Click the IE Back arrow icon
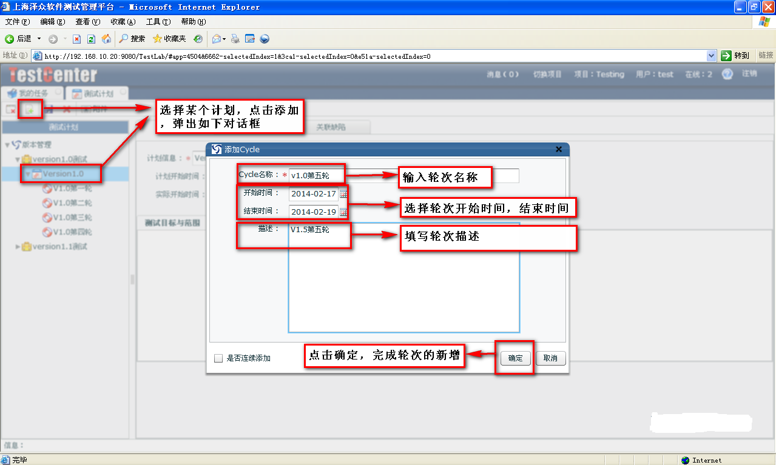Screen dimensions: 776x465 [10, 39]
